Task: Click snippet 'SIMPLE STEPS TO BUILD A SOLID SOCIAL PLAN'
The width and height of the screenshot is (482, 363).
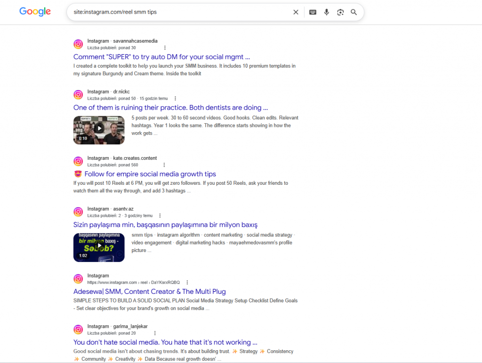Action: (x=185, y=304)
